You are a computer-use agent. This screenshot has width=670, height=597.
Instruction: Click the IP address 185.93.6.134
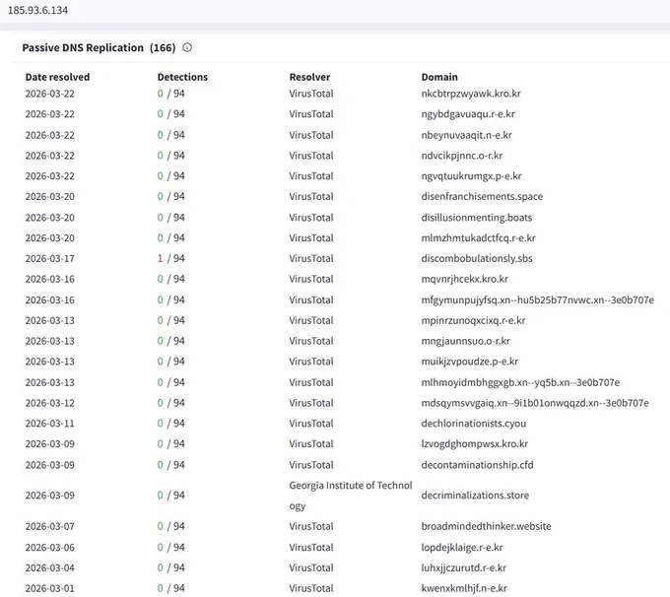(x=38, y=10)
